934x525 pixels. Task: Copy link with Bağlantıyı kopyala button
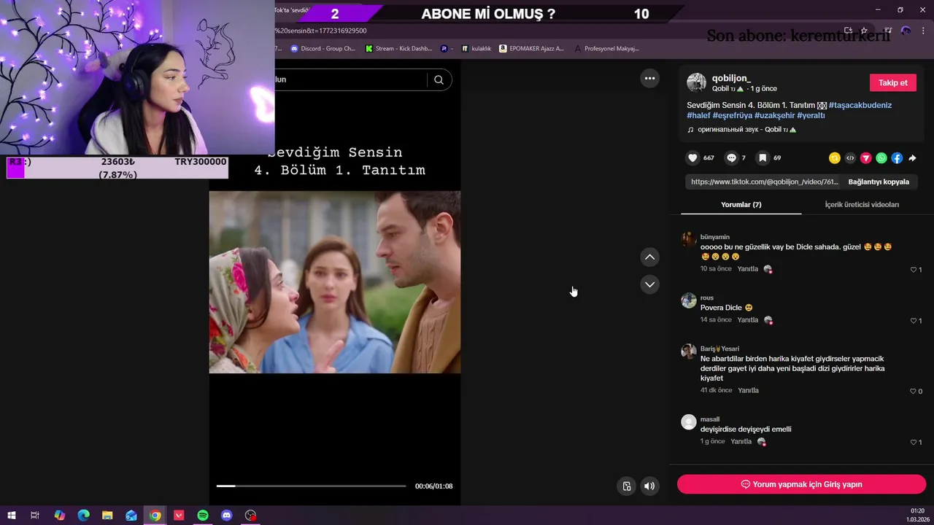pos(879,182)
